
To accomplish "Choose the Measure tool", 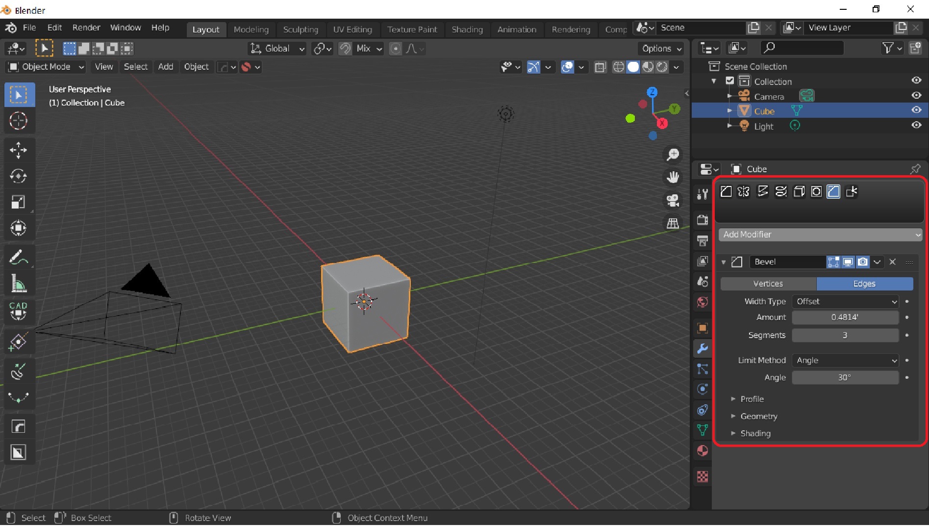I will [18, 284].
